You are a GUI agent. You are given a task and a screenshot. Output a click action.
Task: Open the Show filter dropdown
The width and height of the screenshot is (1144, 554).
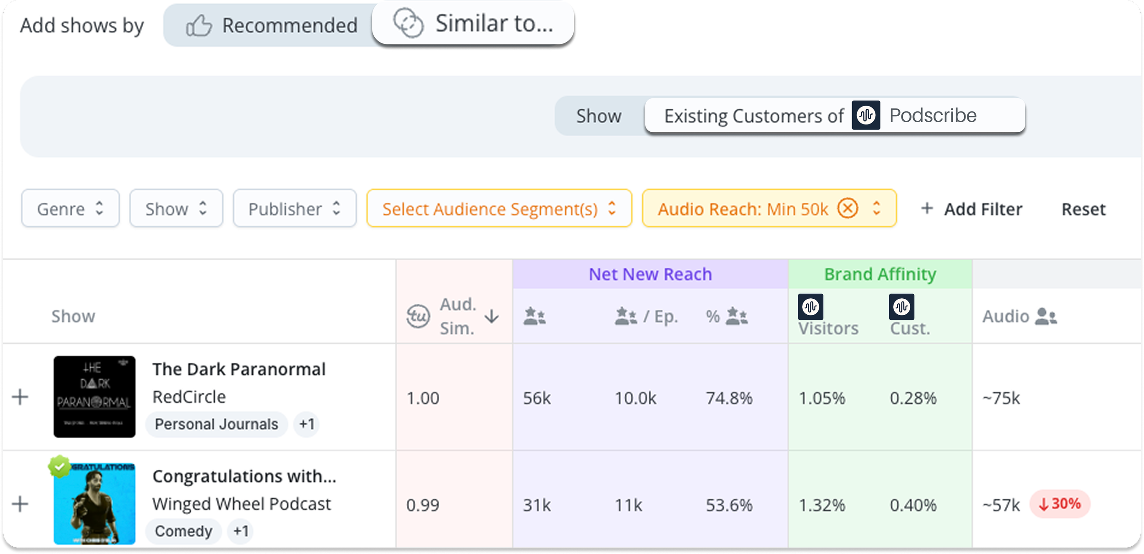(x=176, y=209)
